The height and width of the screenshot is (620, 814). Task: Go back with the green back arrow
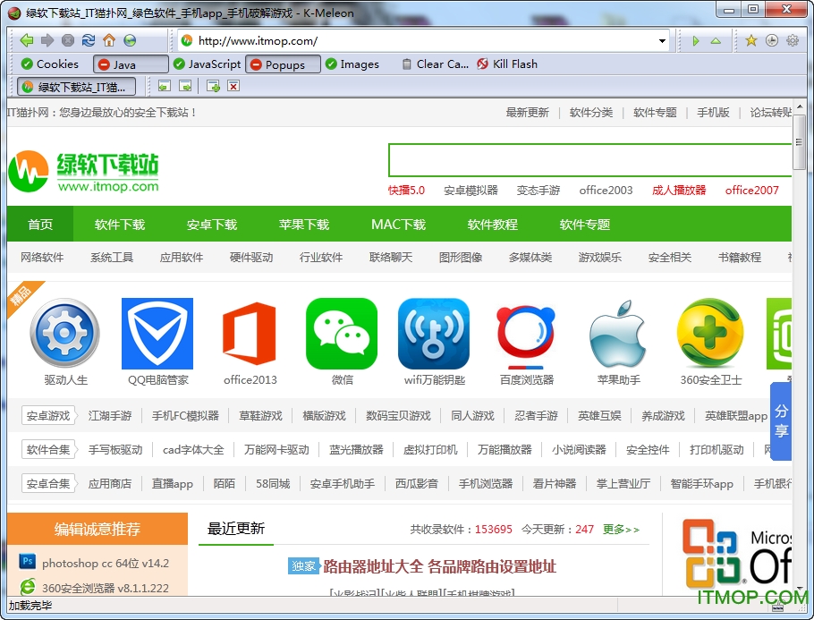(27, 40)
